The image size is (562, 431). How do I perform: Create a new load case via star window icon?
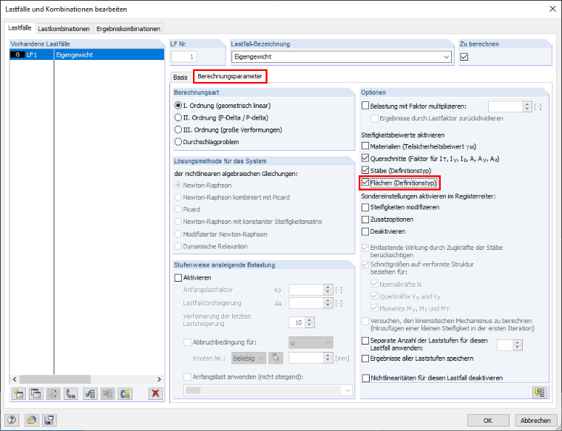18,394
